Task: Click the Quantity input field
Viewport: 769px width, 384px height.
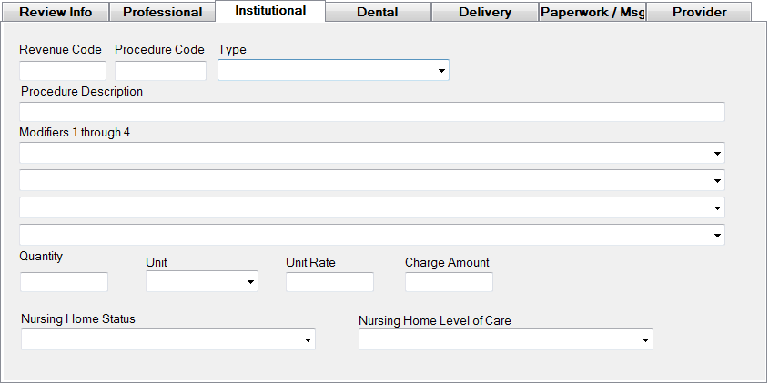Action: pos(64,282)
